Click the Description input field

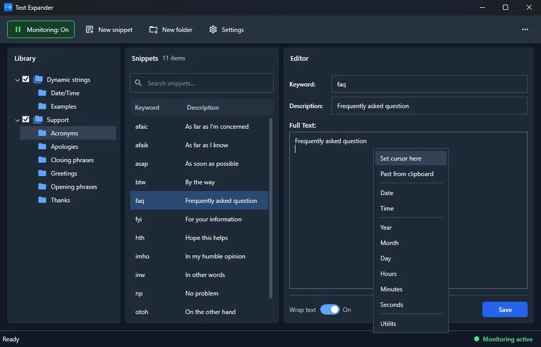coord(429,106)
